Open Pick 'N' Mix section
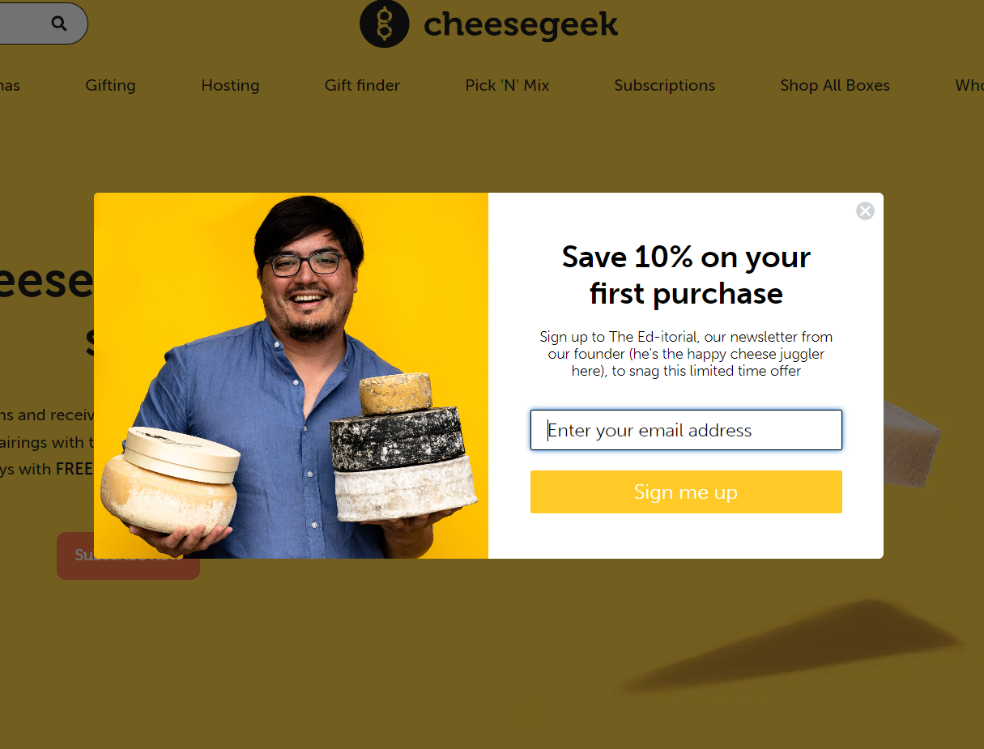This screenshot has height=749, width=984. click(507, 85)
